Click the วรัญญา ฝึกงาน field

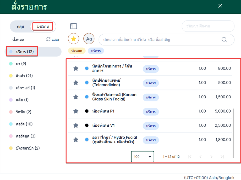click(208, 26)
